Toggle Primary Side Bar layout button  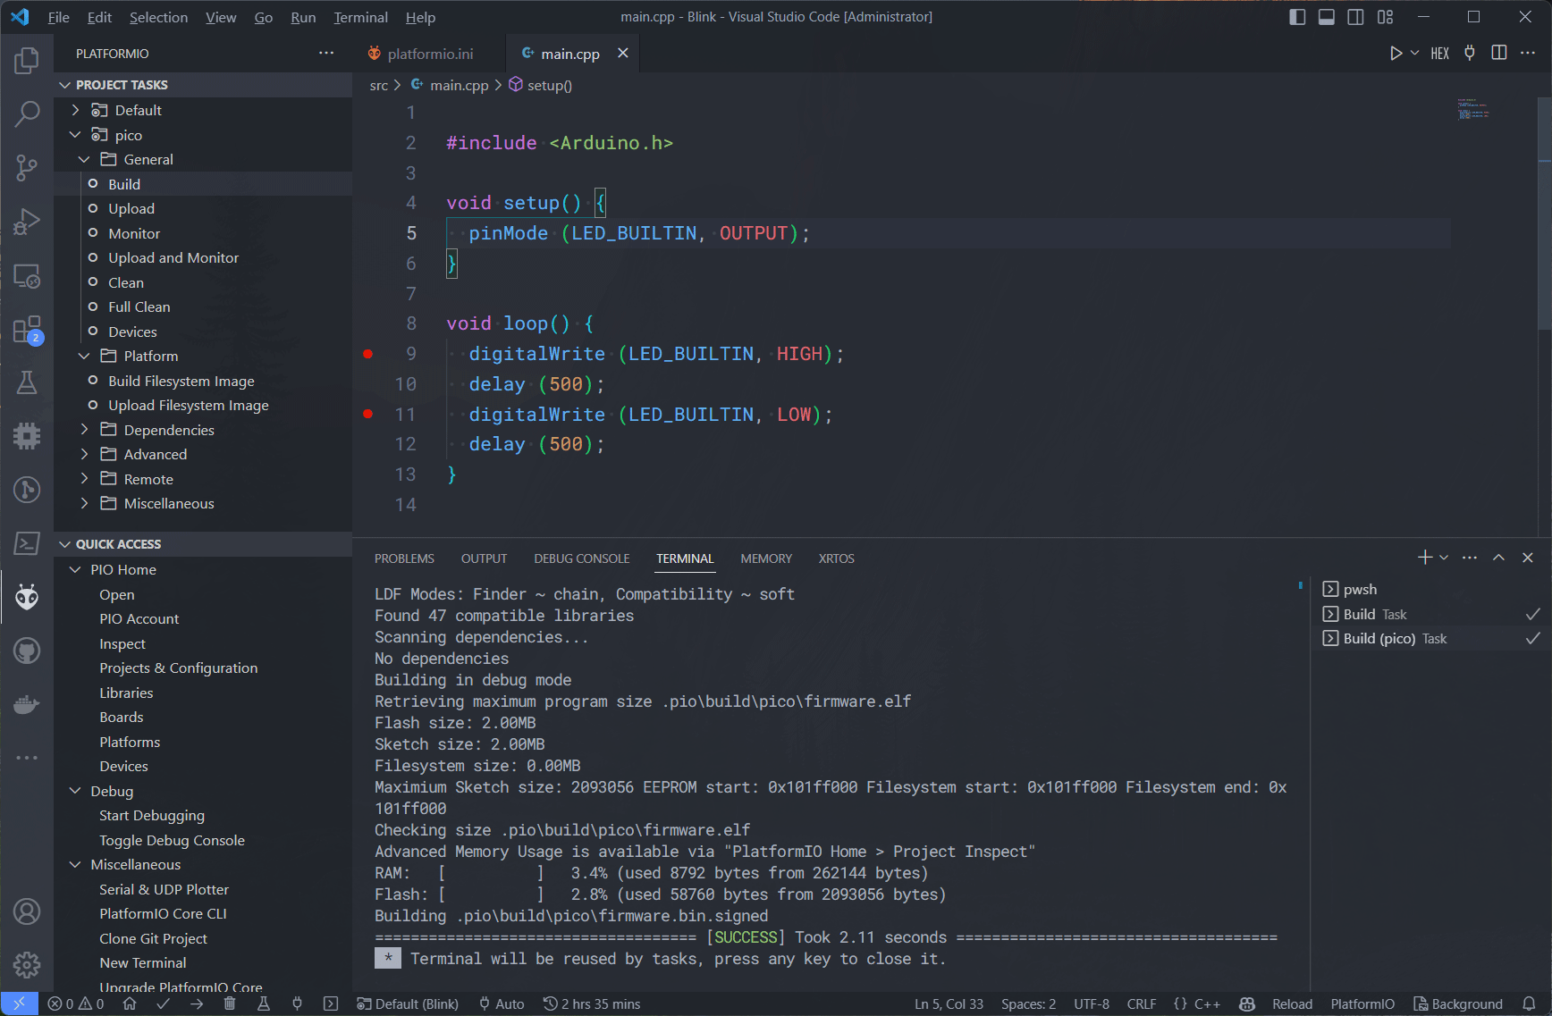(1297, 17)
